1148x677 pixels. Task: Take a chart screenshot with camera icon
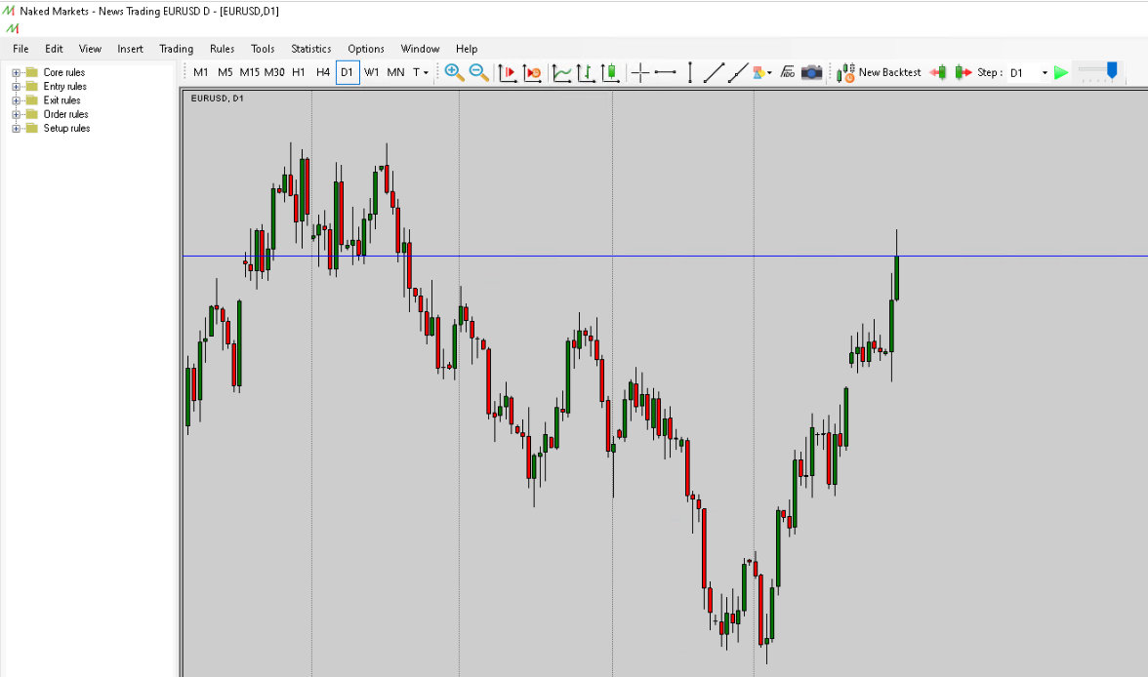click(x=811, y=72)
